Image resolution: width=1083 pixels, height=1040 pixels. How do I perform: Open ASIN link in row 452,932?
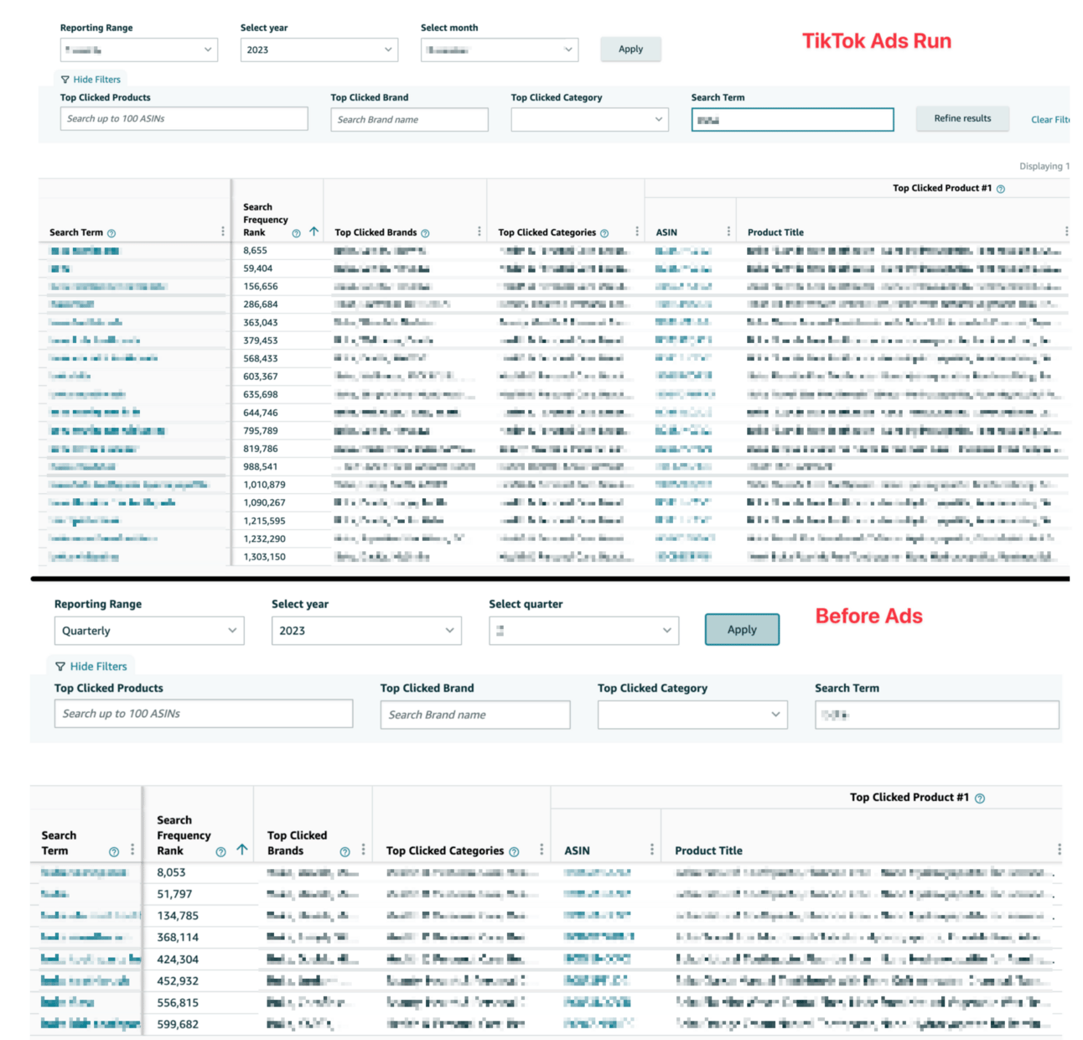click(596, 980)
